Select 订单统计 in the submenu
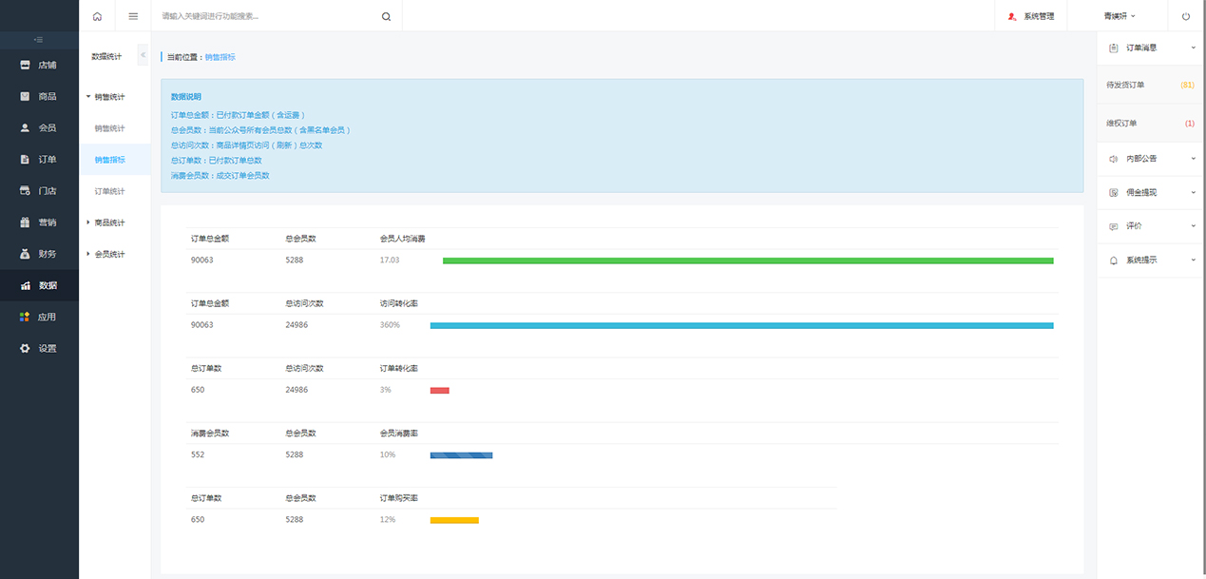1206x579 pixels. coord(109,191)
